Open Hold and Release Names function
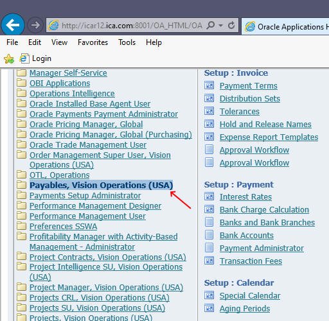This screenshot has width=329, height=321. click(x=265, y=125)
